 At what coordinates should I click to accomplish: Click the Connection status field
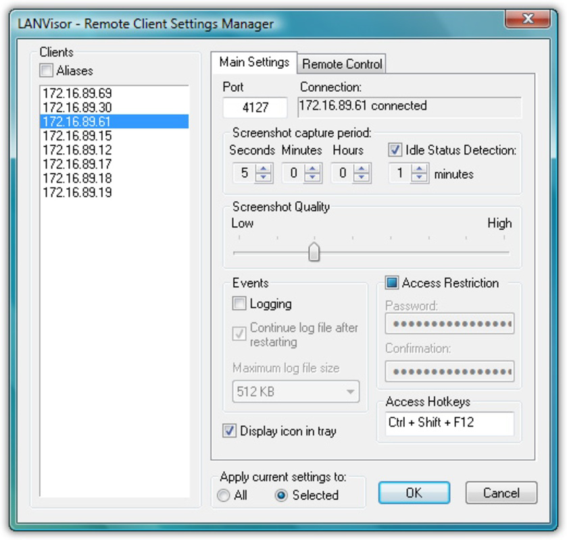point(410,107)
